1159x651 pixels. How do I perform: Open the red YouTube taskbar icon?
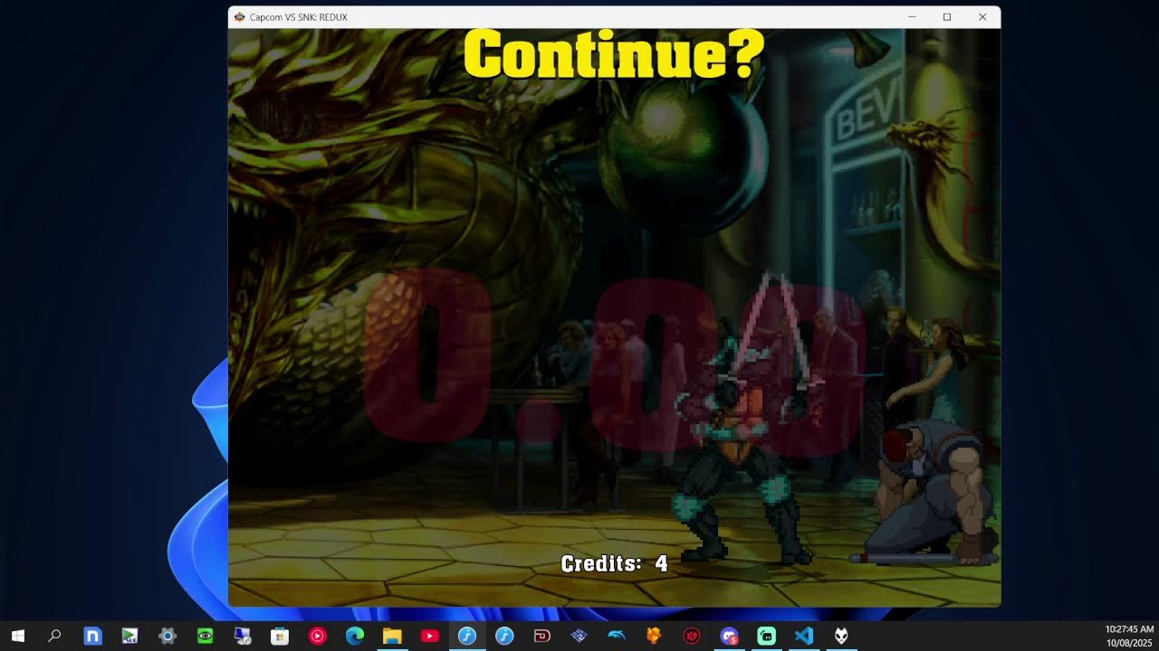coord(429,636)
